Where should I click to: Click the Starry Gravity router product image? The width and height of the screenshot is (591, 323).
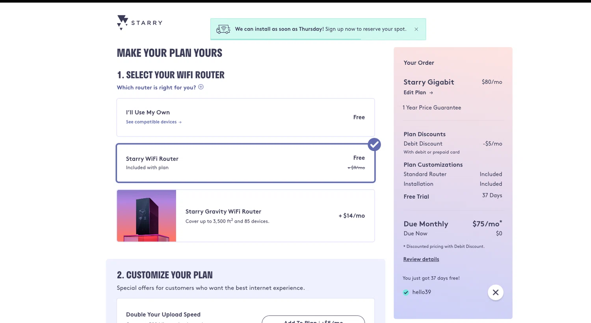tap(147, 216)
